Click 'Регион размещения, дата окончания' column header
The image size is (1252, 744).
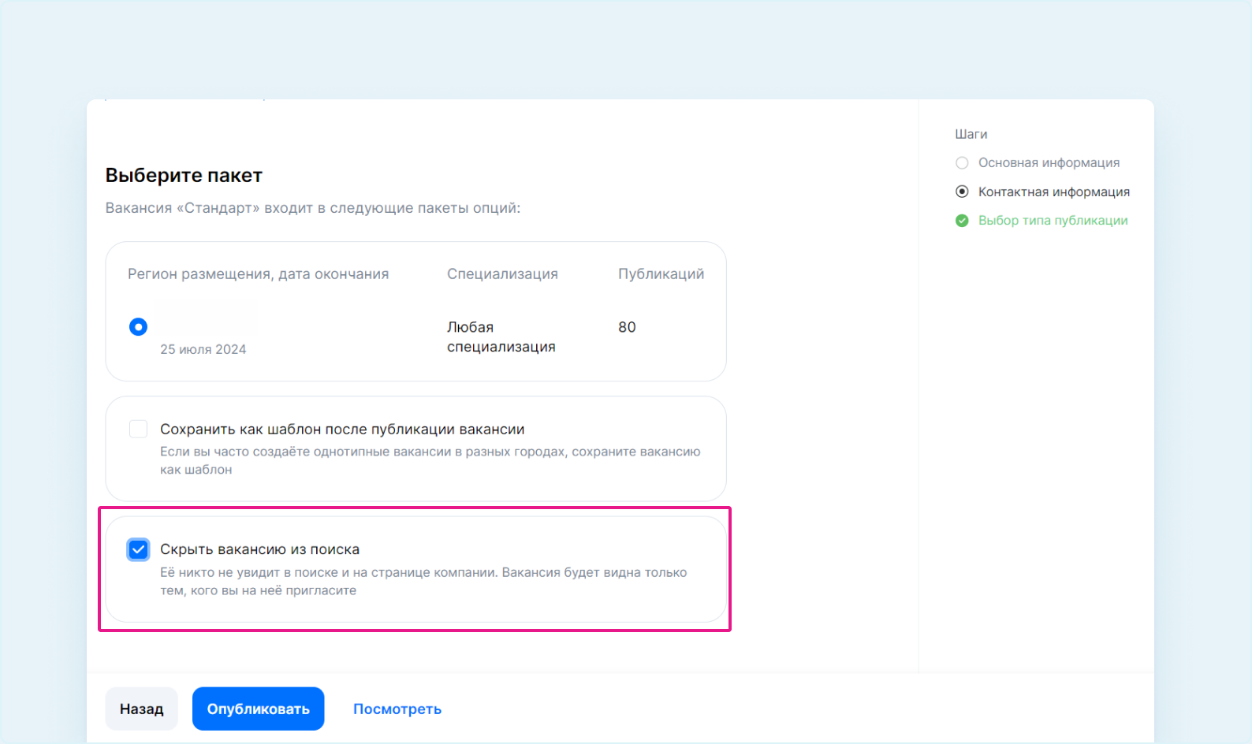(259, 274)
